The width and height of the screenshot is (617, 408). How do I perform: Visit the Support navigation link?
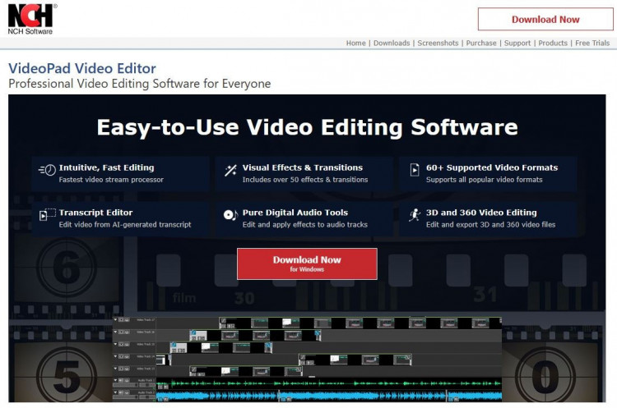point(517,44)
